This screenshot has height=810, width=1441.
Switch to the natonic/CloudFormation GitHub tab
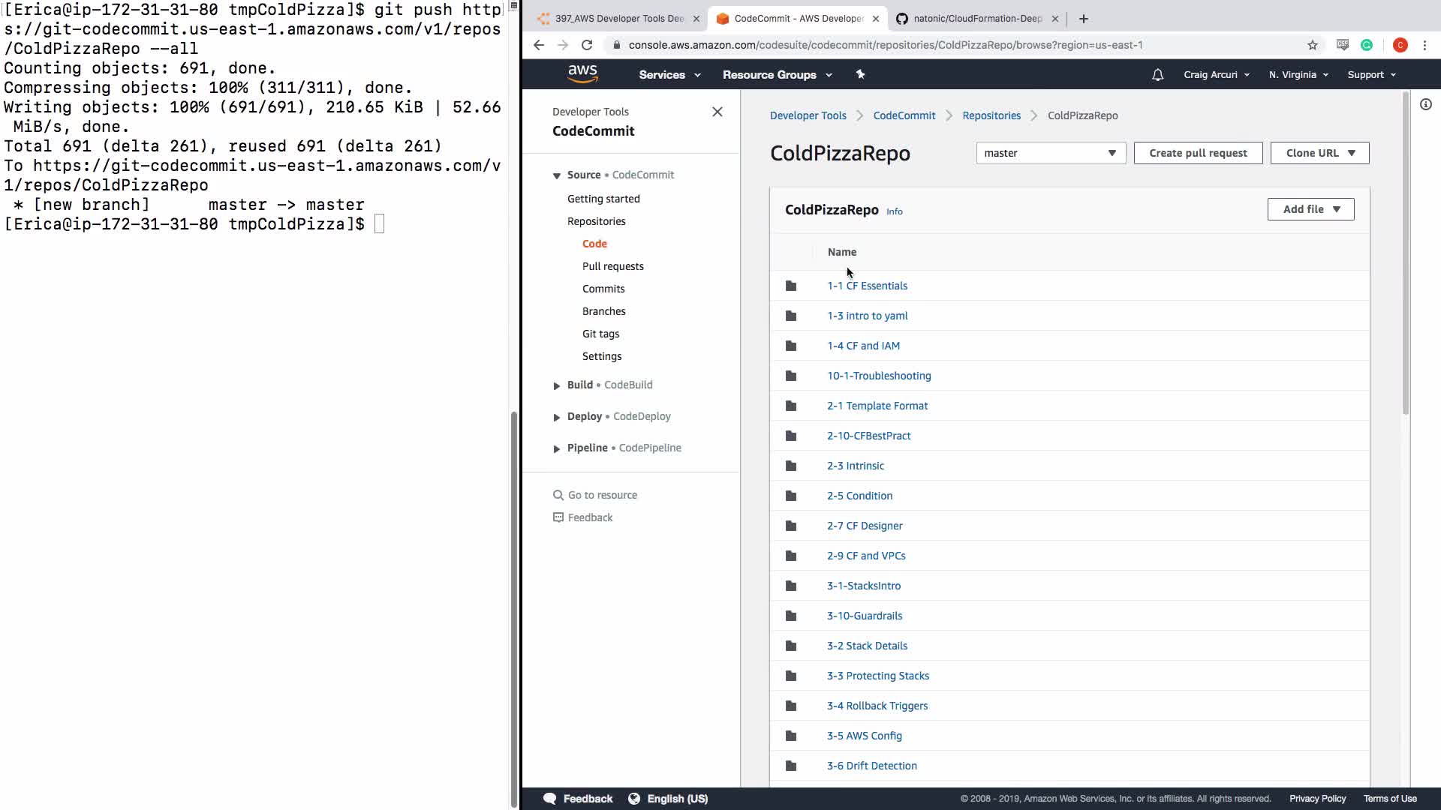[x=977, y=19]
